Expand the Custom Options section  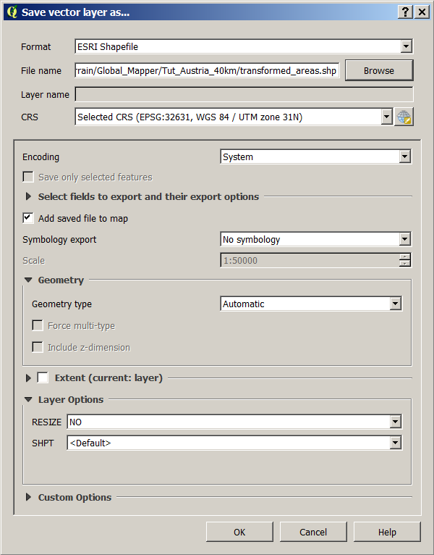click(29, 498)
